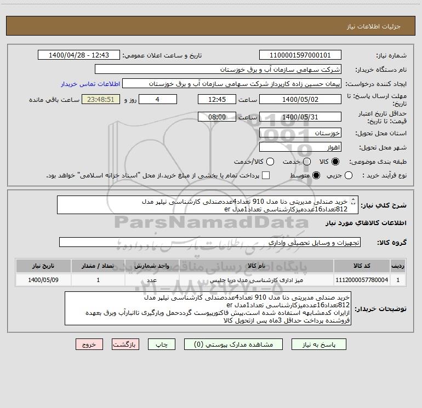This screenshot has height=408, width=422.
Task: Click the item name میز اداری کارشناسی cell
Action: click(x=256, y=280)
